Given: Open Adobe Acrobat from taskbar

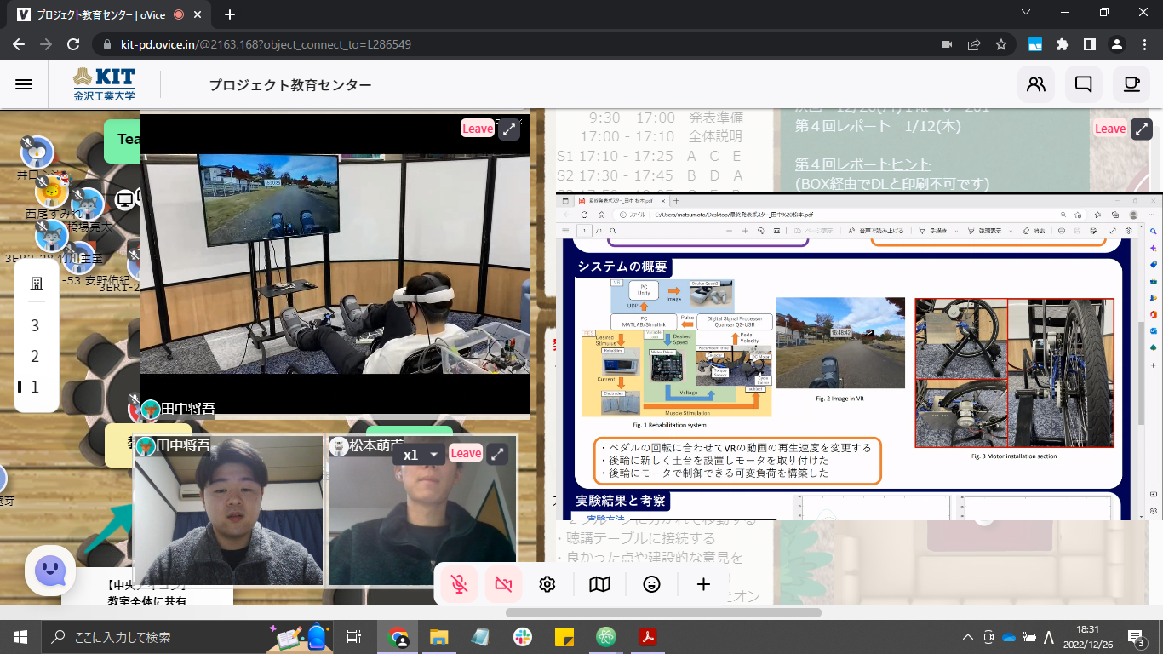Looking at the screenshot, I should [648, 636].
